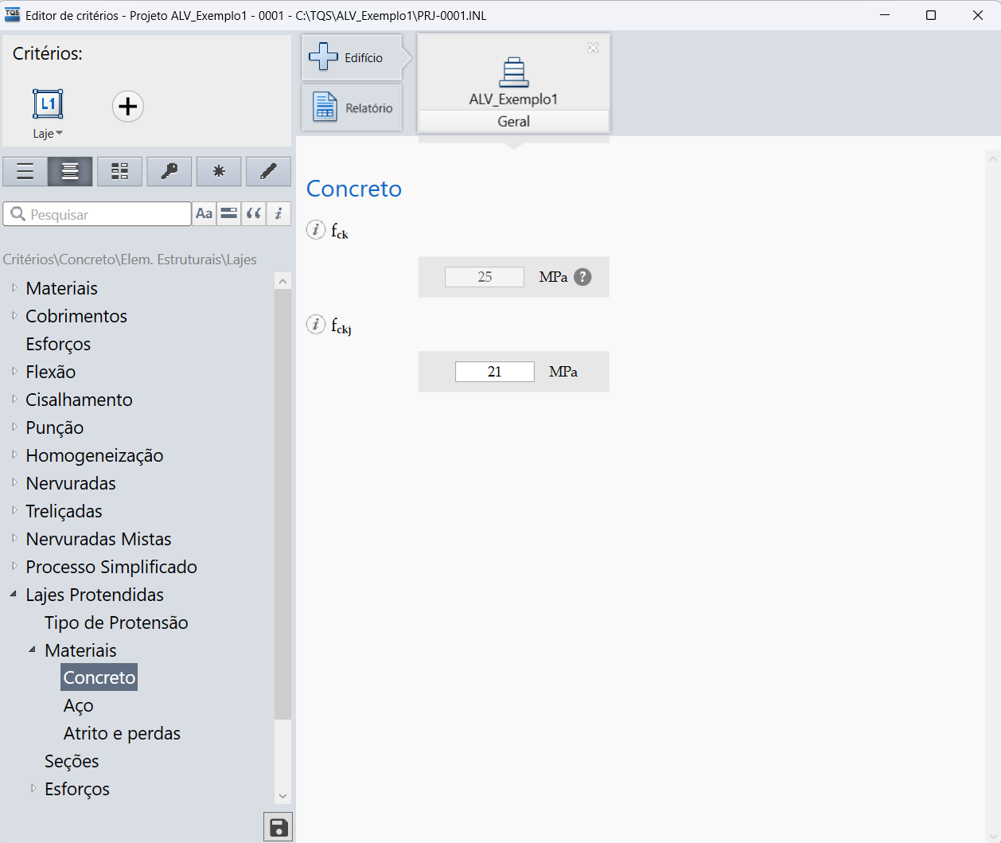This screenshot has height=843, width=1001.
Task: Expand the Cobrimentos tree node
Action: (14, 315)
